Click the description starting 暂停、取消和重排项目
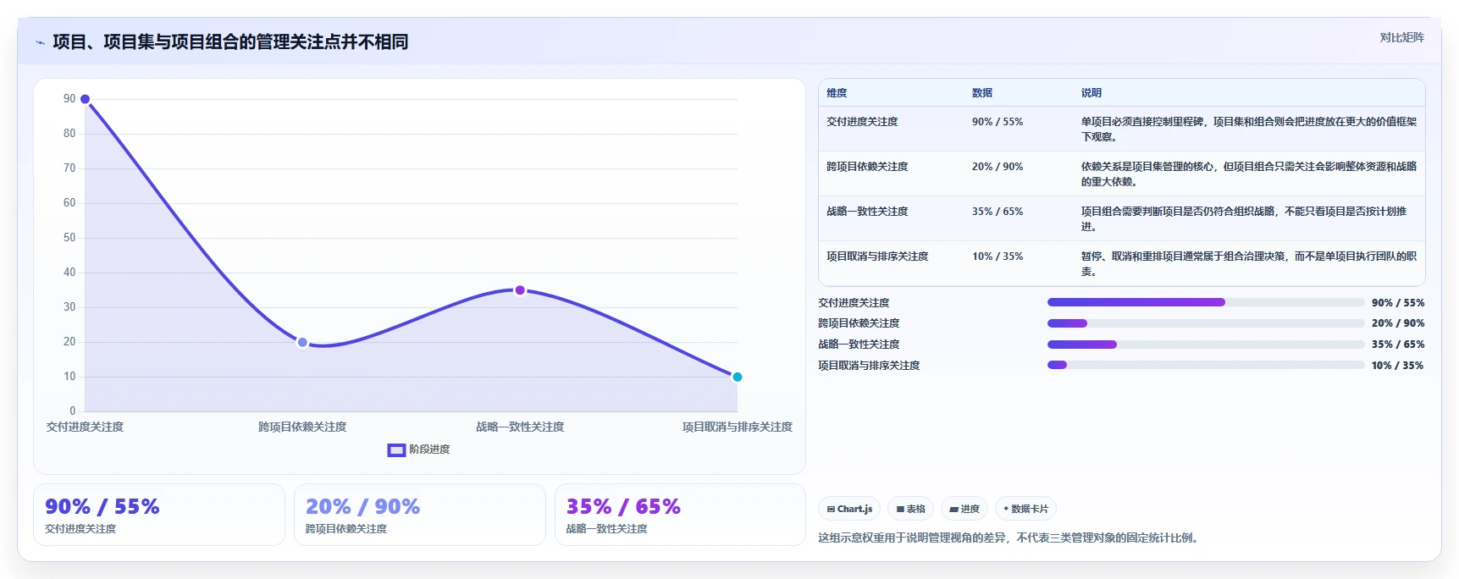This screenshot has width=1459, height=579. pos(1249,264)
